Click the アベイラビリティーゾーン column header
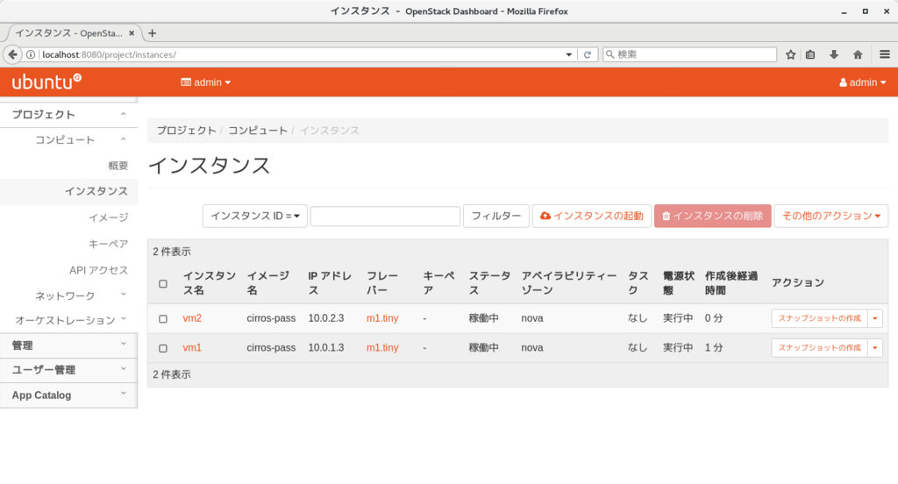The image size is (898, 484). [568, 283]
